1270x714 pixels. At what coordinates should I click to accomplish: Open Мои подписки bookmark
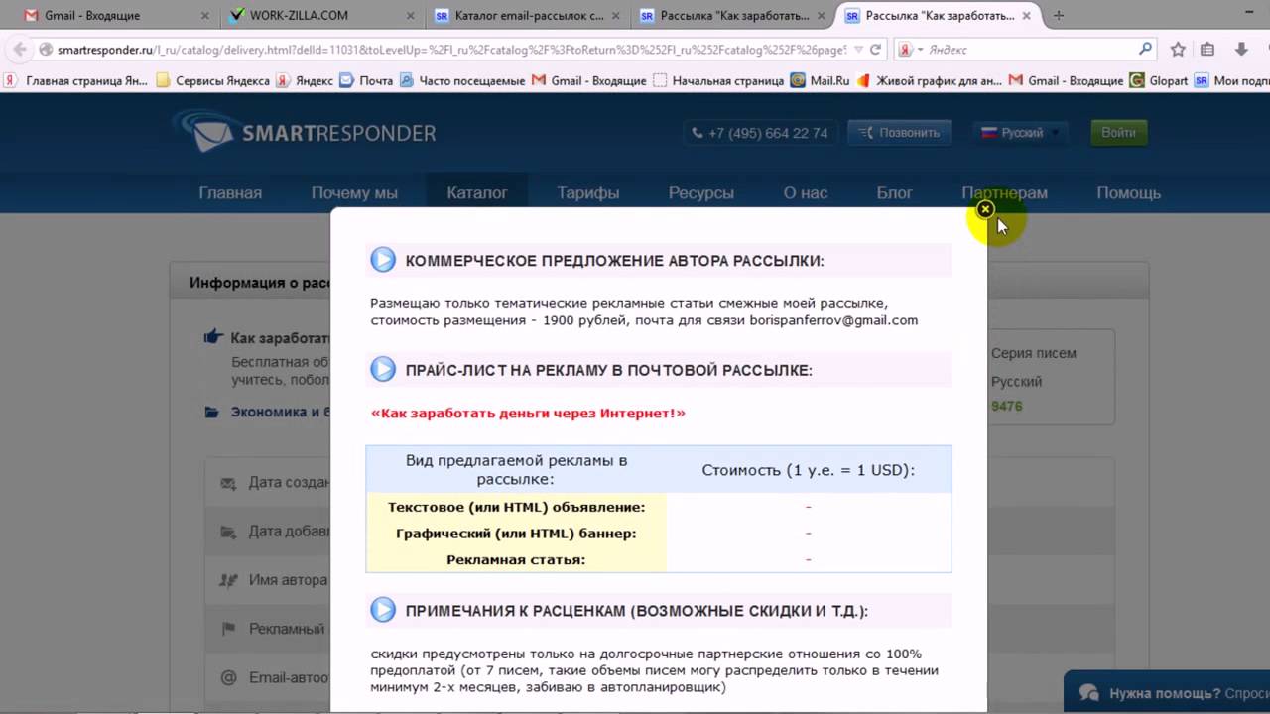click(1231, 81)
